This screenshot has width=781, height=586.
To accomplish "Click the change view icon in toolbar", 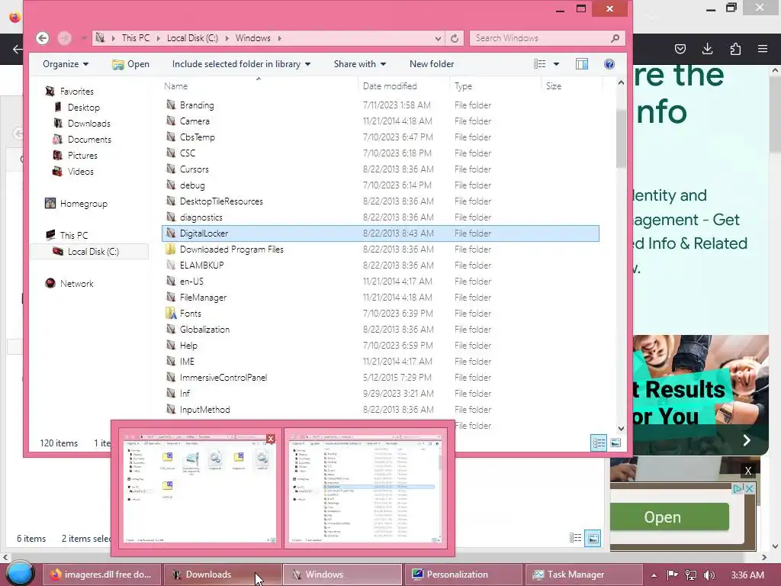I will [x=540, y=64].
